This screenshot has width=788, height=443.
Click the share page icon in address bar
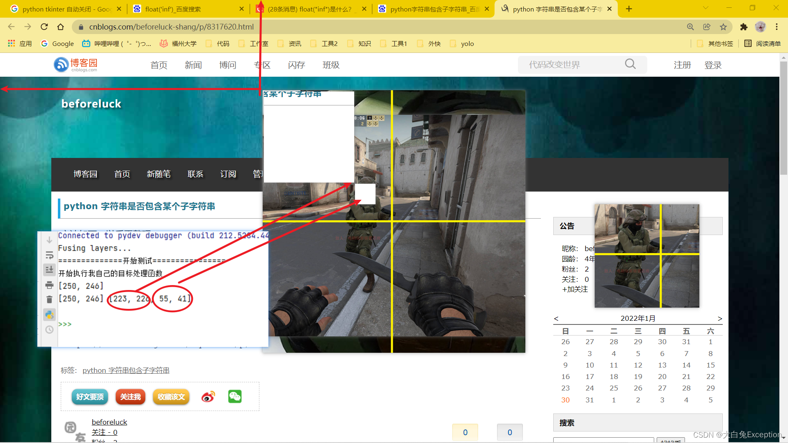click(707, 27)
